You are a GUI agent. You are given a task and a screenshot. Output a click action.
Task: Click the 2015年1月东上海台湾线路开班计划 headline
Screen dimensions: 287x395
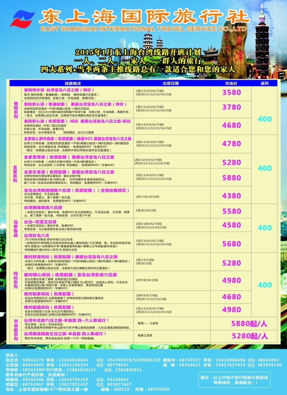pos(138,52)
